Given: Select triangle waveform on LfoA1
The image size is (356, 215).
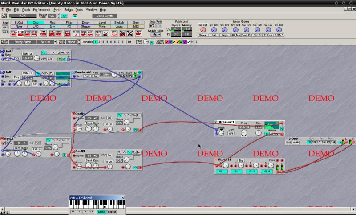Looking at the screenshot, I should pos(49,52).
